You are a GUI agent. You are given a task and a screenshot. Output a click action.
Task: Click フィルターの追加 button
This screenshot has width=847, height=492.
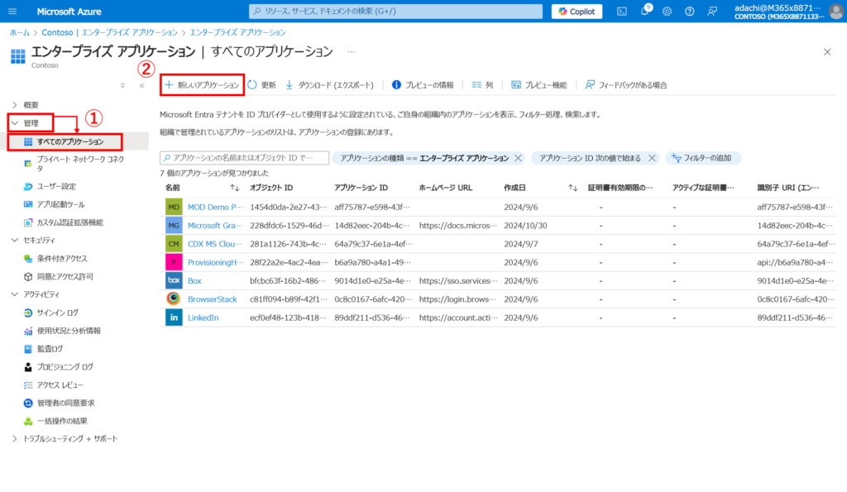[702, 158]
